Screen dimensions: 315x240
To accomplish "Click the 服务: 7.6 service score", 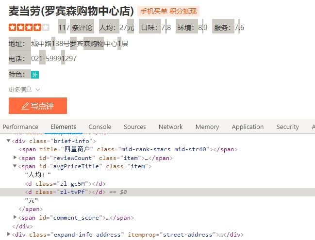I will pyautogui.click(x=229, y=27).
